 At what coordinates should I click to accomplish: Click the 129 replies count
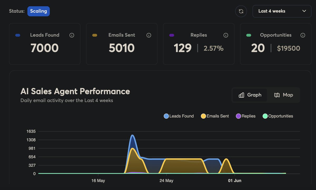coord(182,48)
